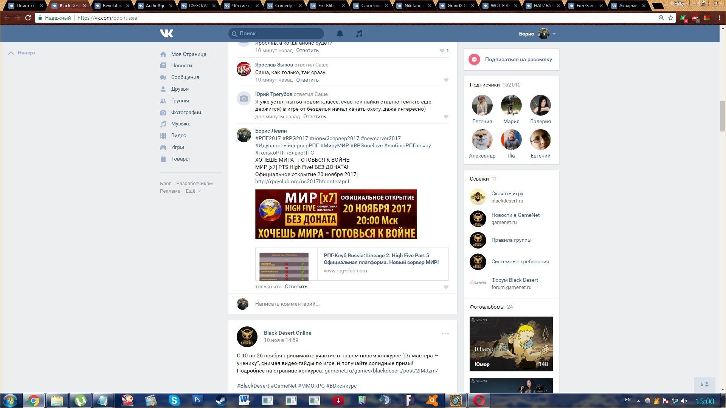Reload the page with refresh icon
The image size is (726, 408).
point(28,18)
